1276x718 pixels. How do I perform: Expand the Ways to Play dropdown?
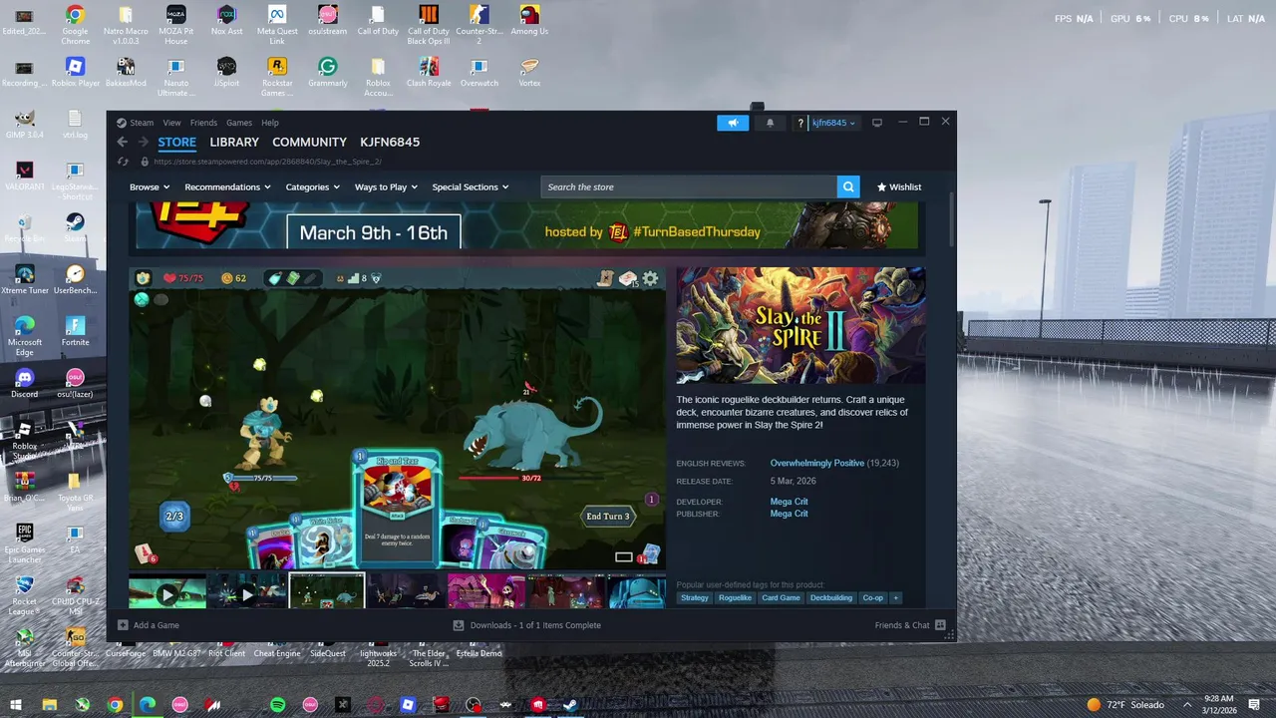tap(387, 186)
